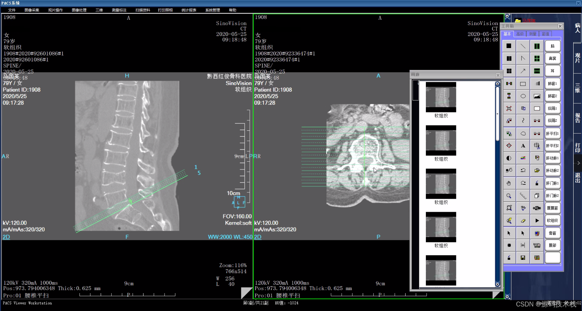Click the rotate counter-clockwise icon

click(523, 170)
